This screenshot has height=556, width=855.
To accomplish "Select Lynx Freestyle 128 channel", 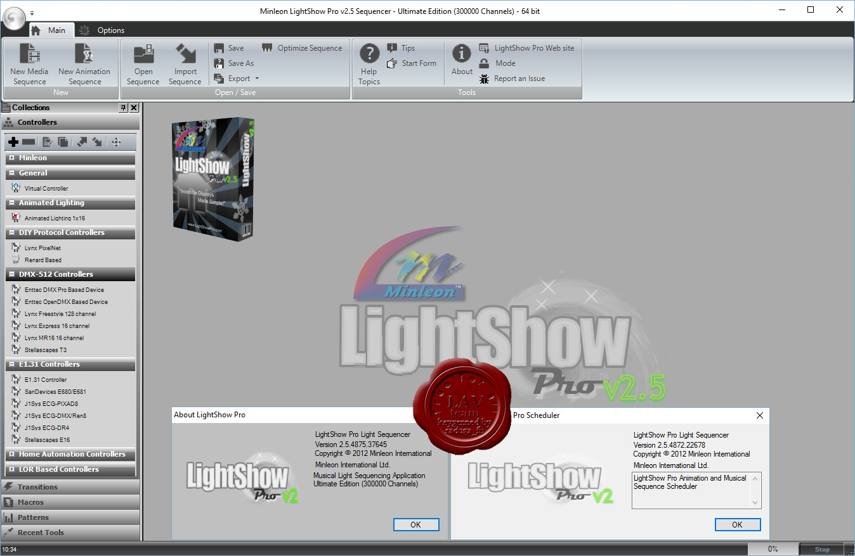I will (60, 314).
